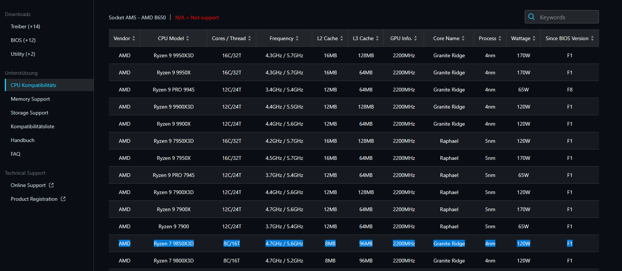Click 128MB in Ryzen 9 7900X3D row
622x271 pixels.
[x=366, y=192]
